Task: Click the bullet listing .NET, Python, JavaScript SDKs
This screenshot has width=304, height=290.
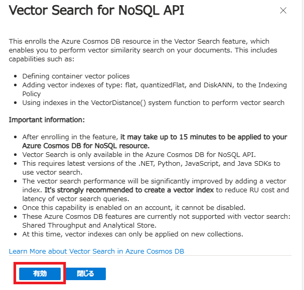Action: [151, 168]
